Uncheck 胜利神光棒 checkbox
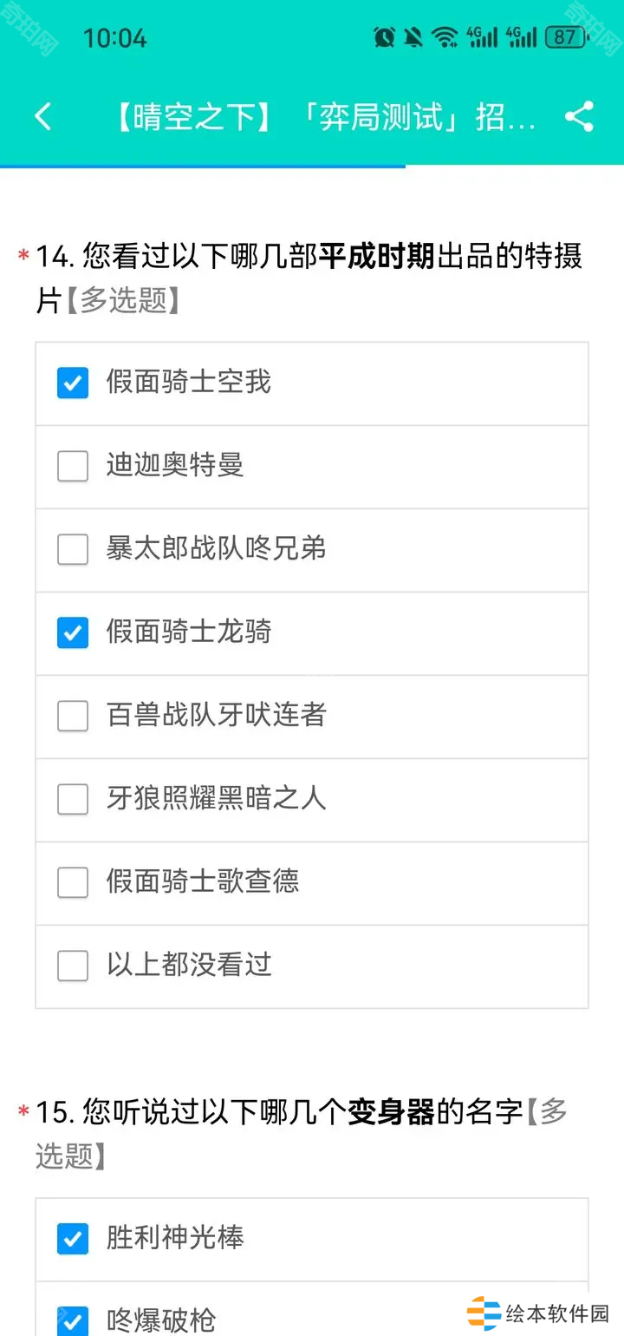 point(73,1239)
